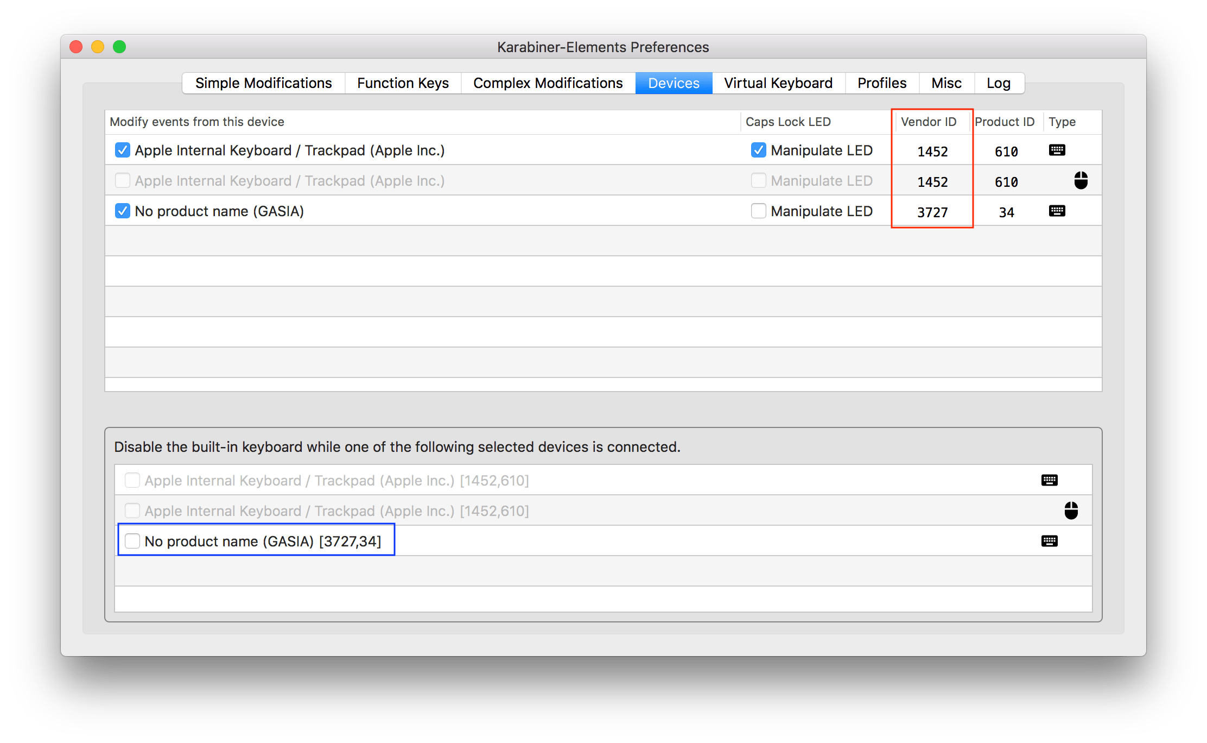
Task: Switch to Simple Modifications tab
Action: coord(264,83)
